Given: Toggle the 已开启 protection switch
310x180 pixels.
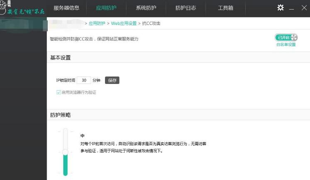Looking at the screenshot, I should [286, 37].
